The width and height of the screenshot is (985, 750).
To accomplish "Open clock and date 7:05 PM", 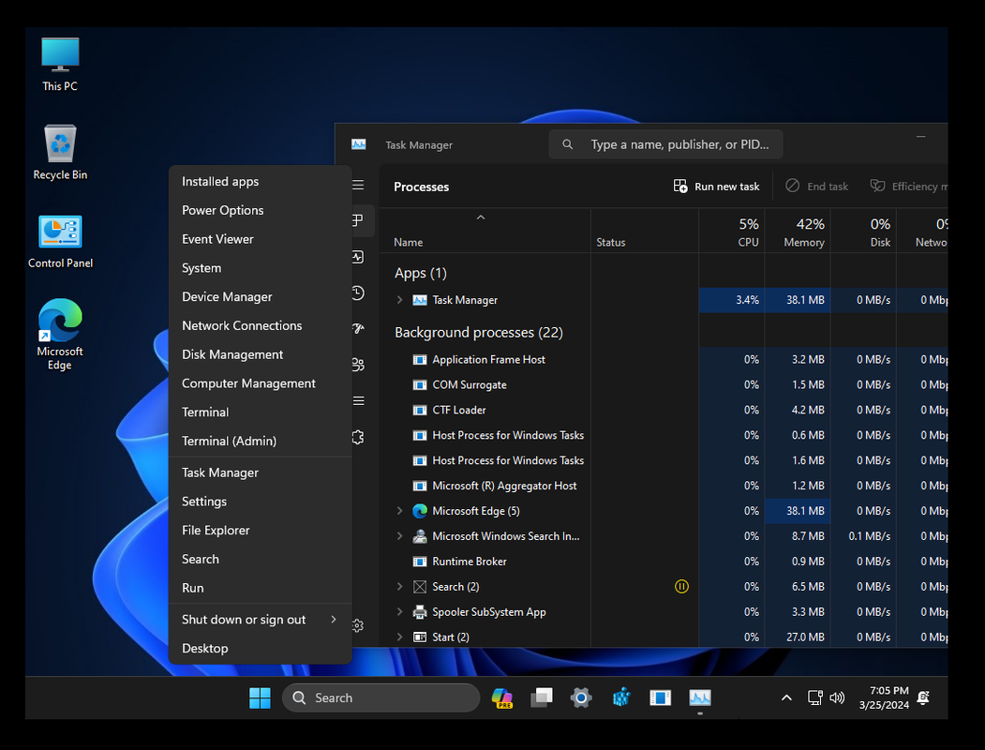I will click(x=884, y=697).
